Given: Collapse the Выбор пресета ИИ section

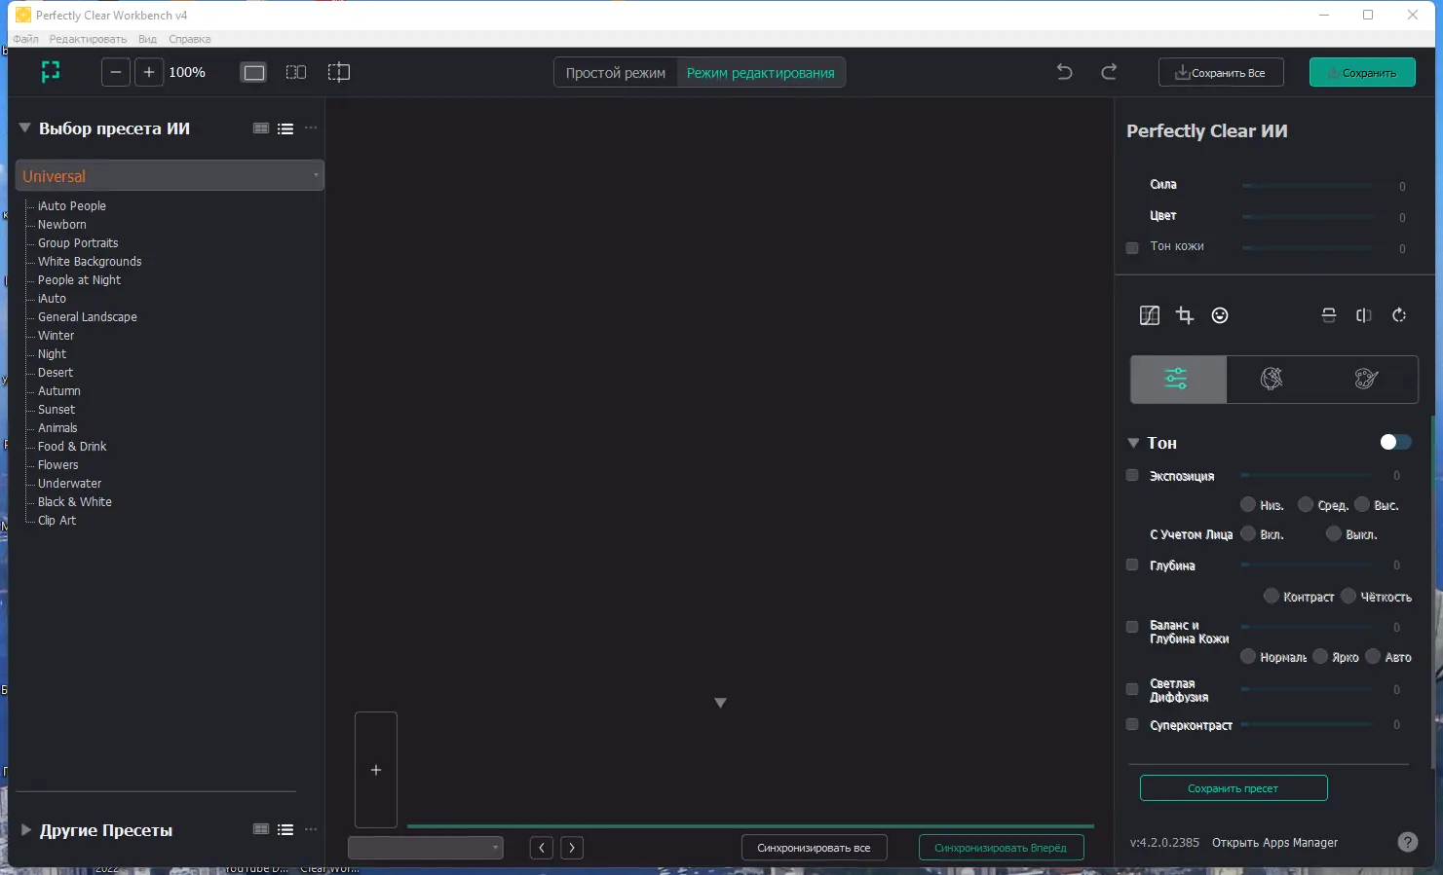Looking at the screenshot, I should (x=24, y=128).
